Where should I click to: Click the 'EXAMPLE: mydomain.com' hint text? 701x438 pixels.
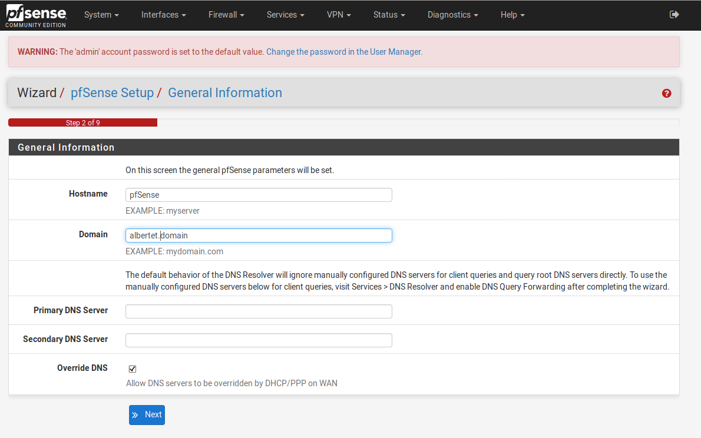point(174,251)
